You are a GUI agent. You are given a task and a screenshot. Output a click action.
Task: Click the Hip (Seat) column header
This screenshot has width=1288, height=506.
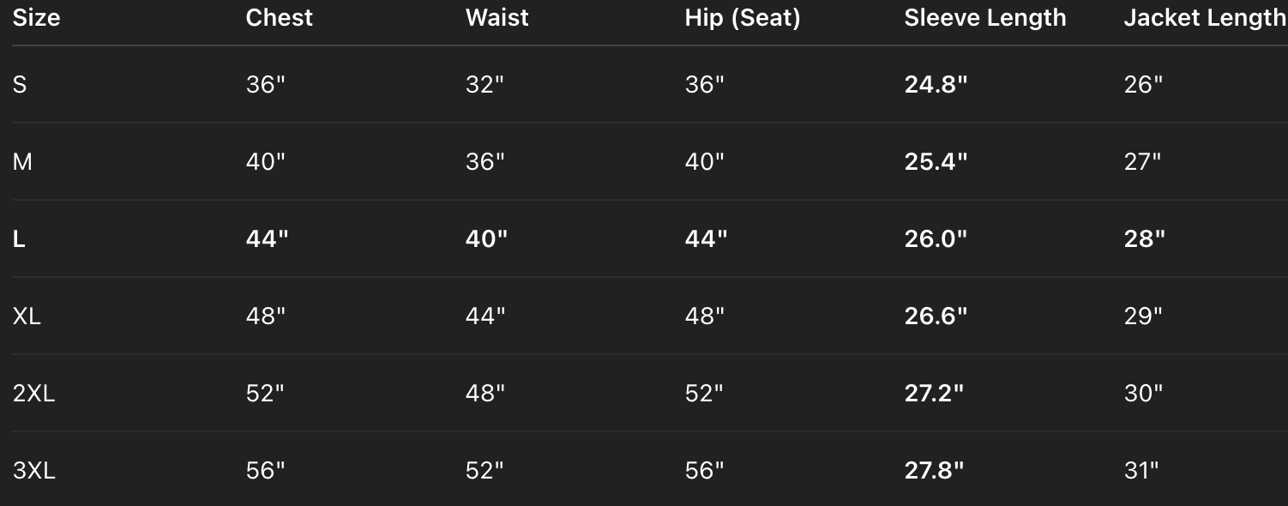pos(743,18)
